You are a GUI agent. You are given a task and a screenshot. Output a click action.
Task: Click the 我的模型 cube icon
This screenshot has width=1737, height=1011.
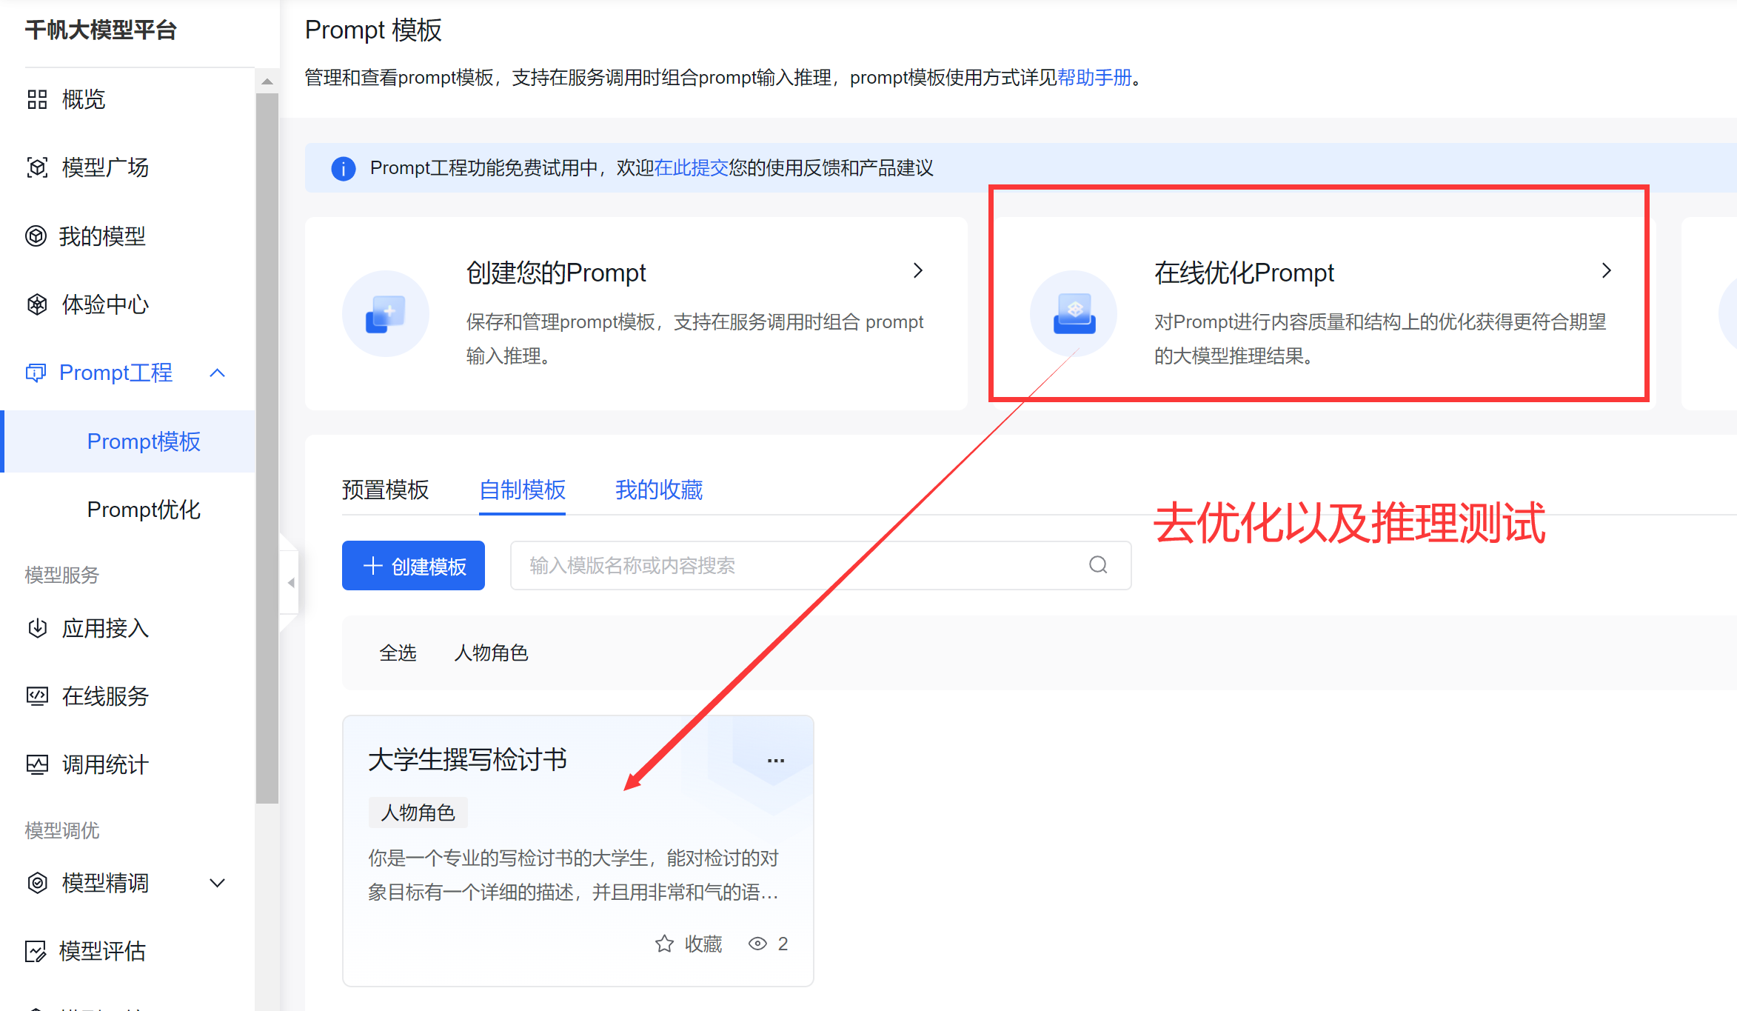point(36,236)
